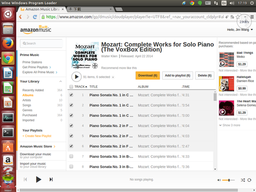Skip to previous track in player

[26, 179]
